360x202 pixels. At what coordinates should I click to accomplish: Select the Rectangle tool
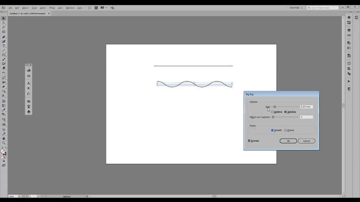point(4,55)
